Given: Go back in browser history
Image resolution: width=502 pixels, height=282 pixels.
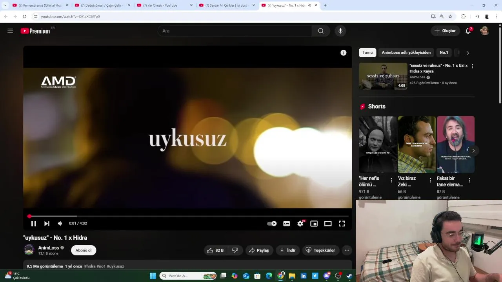Looking at the screenshot, I should pos(5,16).
